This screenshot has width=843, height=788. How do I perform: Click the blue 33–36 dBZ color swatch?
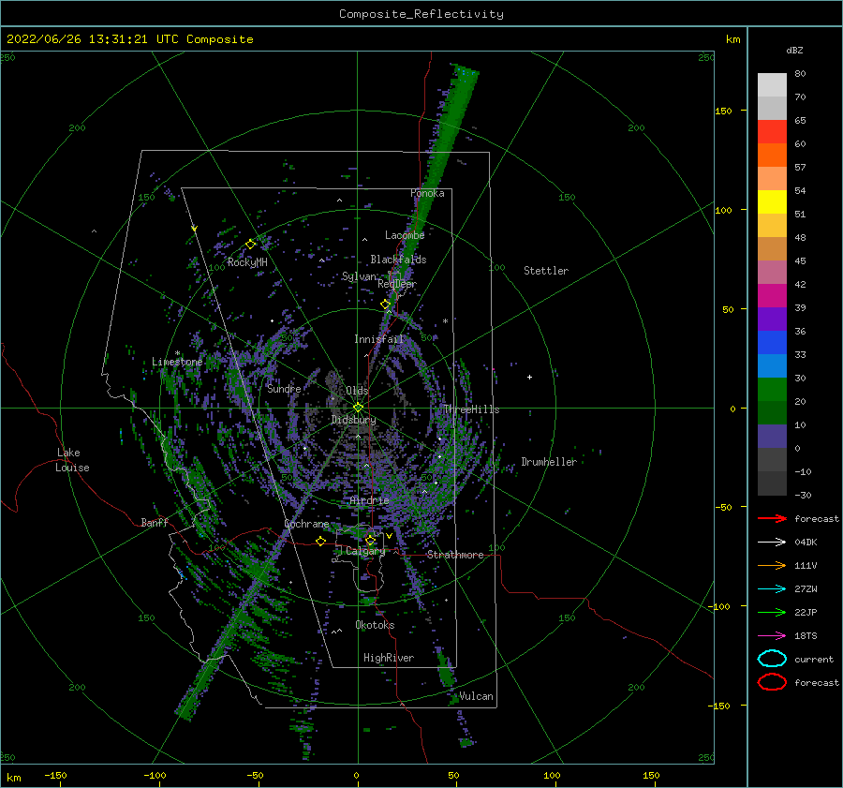tap(773, 343)
